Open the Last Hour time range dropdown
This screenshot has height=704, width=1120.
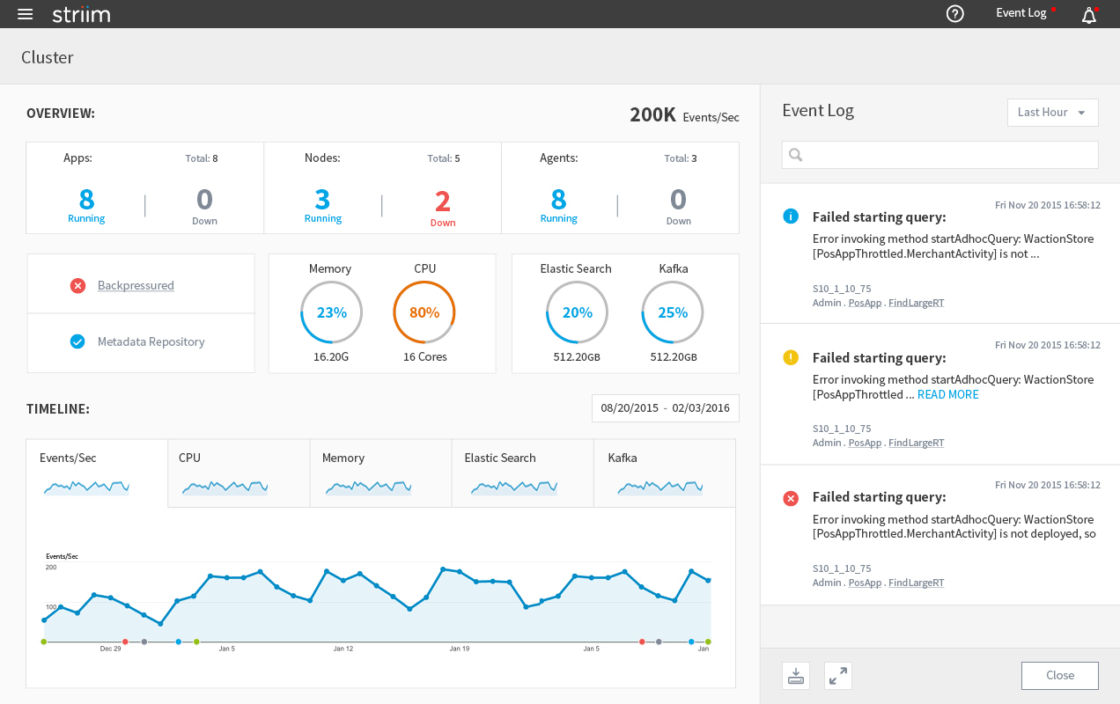tap(1052, 112)
